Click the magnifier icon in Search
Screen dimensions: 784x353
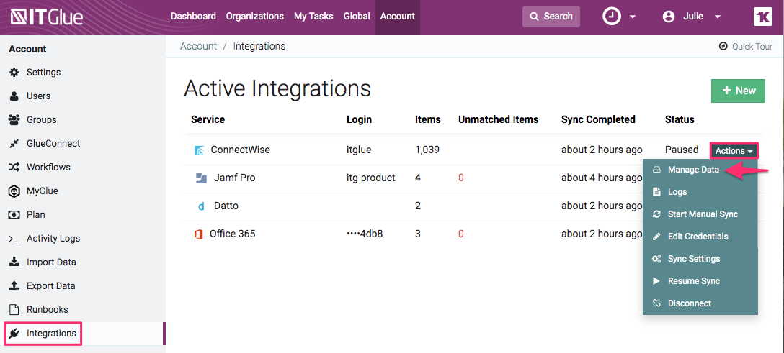pos(535,17)
